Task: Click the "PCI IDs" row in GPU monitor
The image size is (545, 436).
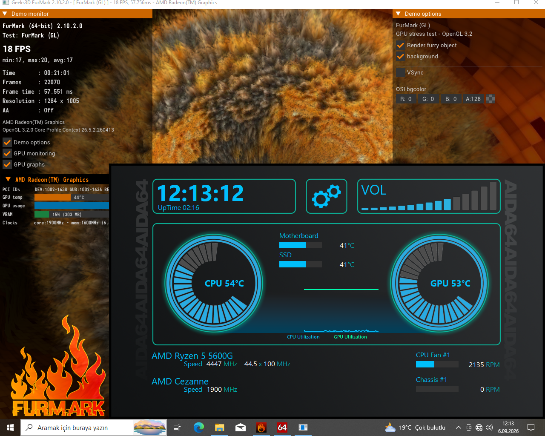Action: (56, 189)
